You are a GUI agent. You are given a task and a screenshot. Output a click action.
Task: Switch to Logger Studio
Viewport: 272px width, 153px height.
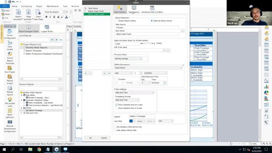(x=47, y=28)
